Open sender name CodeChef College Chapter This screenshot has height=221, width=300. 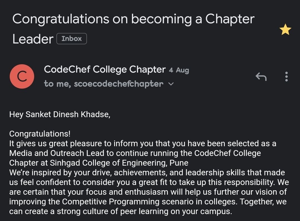coord(104,69)
